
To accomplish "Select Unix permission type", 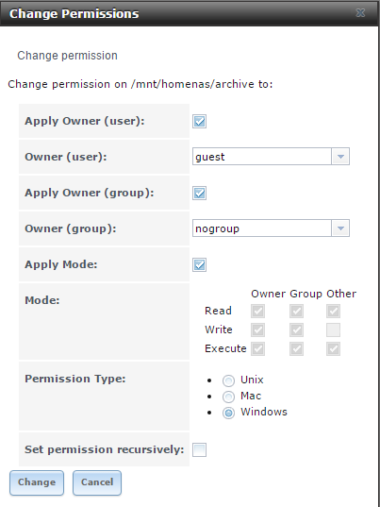I will coord(228,380).
